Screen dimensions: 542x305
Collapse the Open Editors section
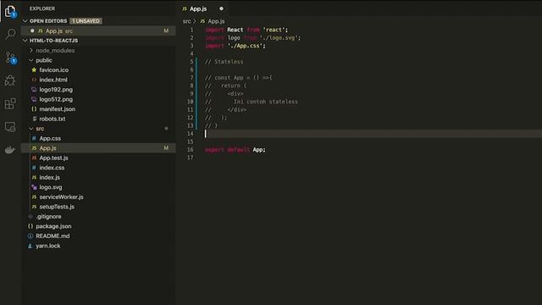(x=25, y=21)
